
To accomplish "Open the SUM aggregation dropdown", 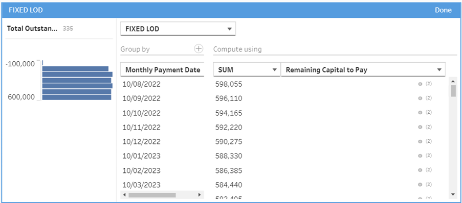I will point(247,70).
